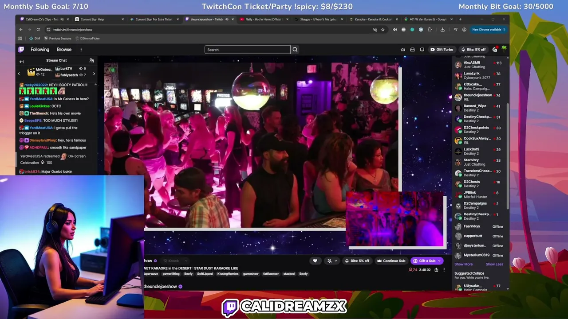Screen dimensions: 568x319
Task: Switch to the Nelly - Hot In Herre tab
Action: click(264, 19)
